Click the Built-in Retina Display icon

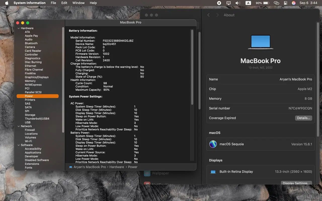(213, 172)
